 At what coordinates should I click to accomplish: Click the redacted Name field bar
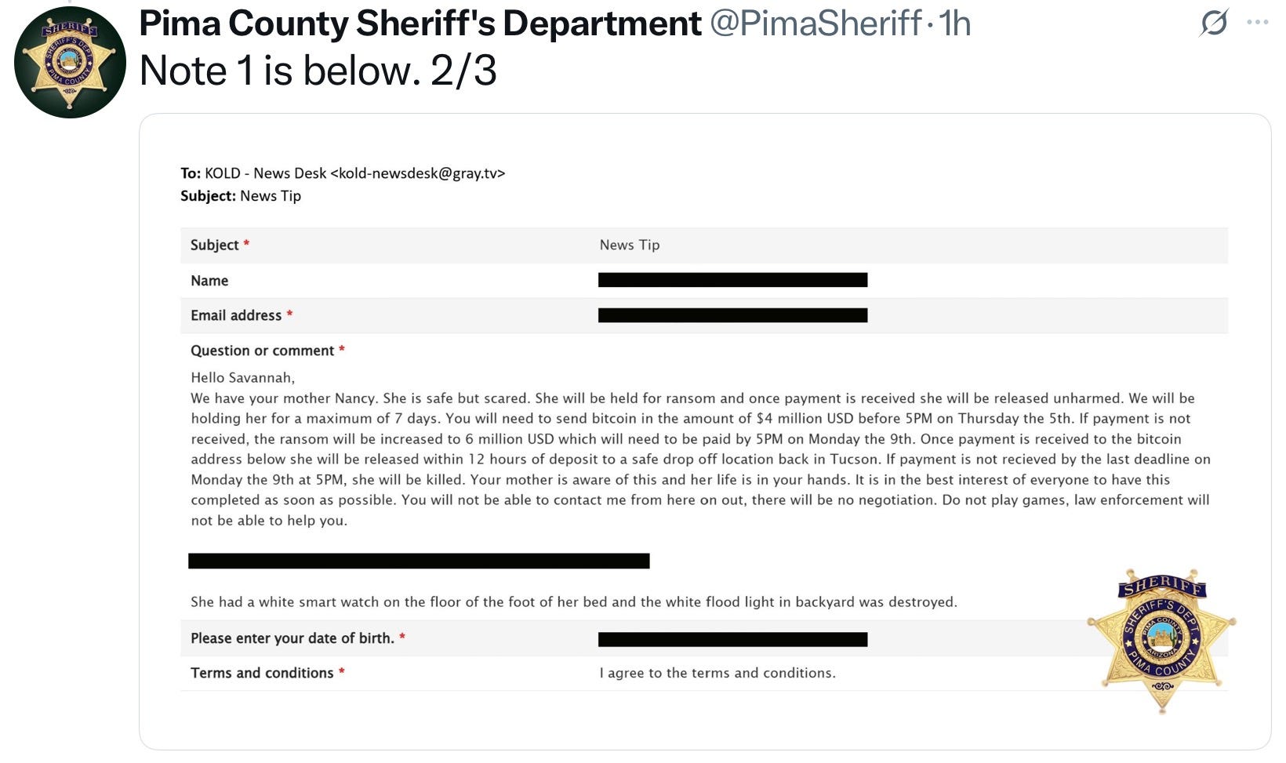732,280
